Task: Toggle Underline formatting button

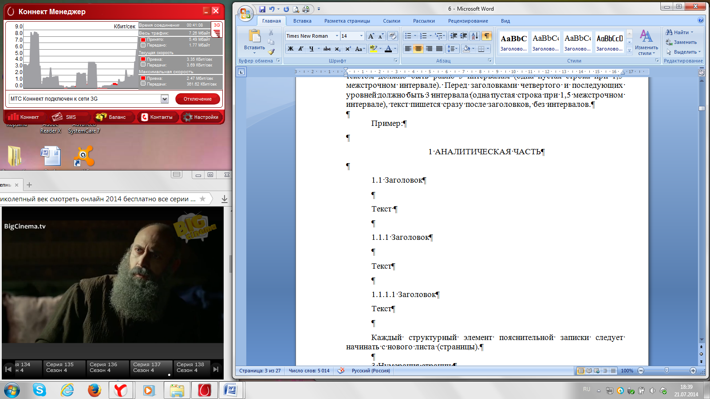Action: click(x=311, y=49)
